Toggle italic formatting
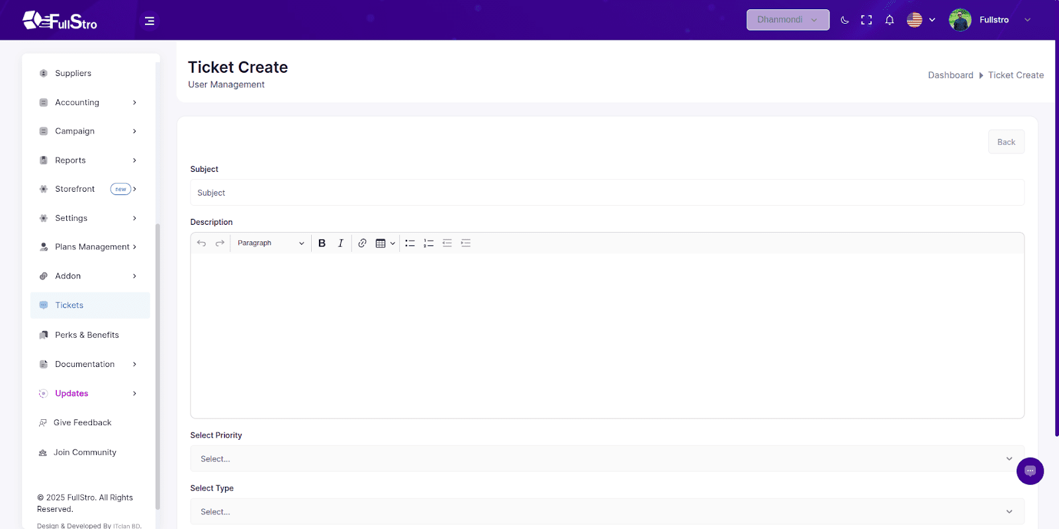This screenshot has height=529, width=1059. [340, 243]
